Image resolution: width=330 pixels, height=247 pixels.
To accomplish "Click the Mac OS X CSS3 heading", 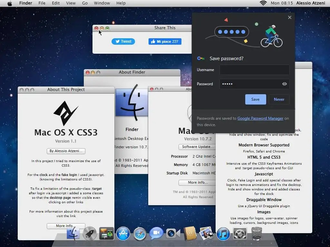I will [66, 133].
